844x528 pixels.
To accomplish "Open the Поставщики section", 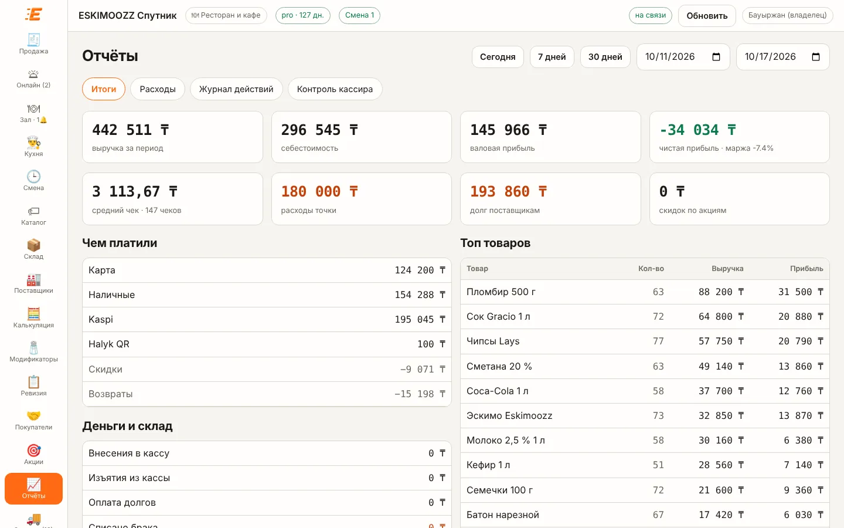I will pos(33,283).
